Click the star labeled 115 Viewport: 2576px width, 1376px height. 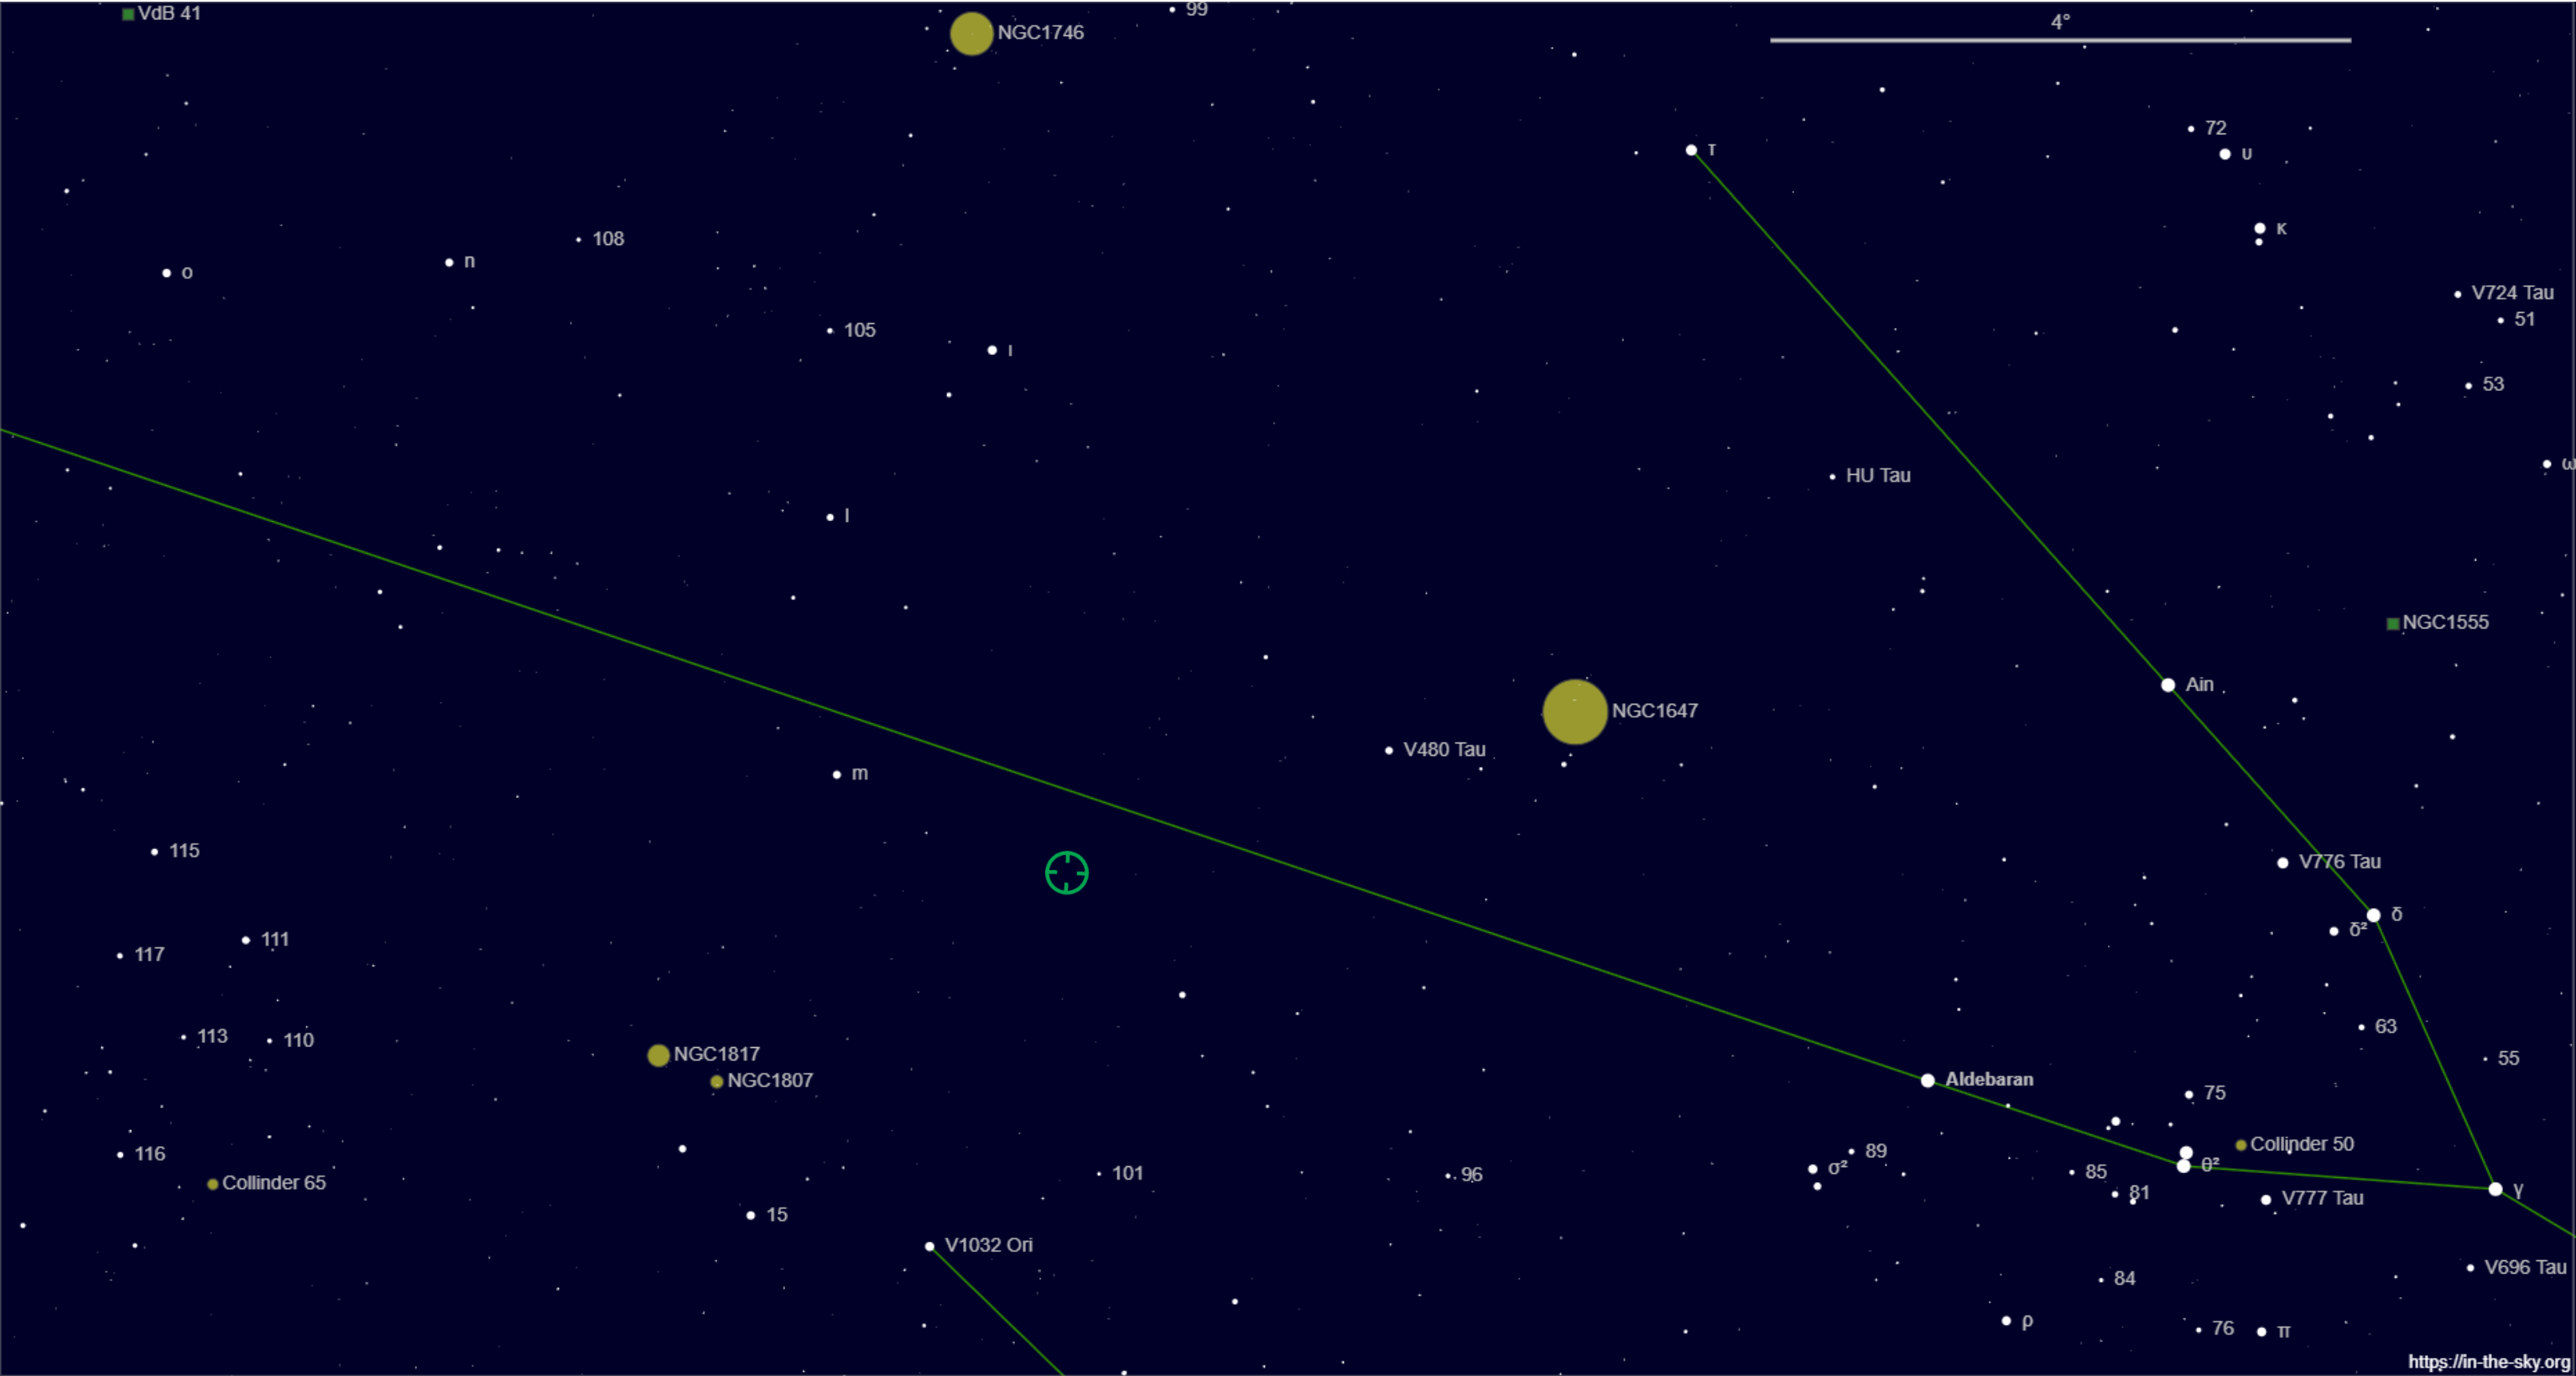154,852
